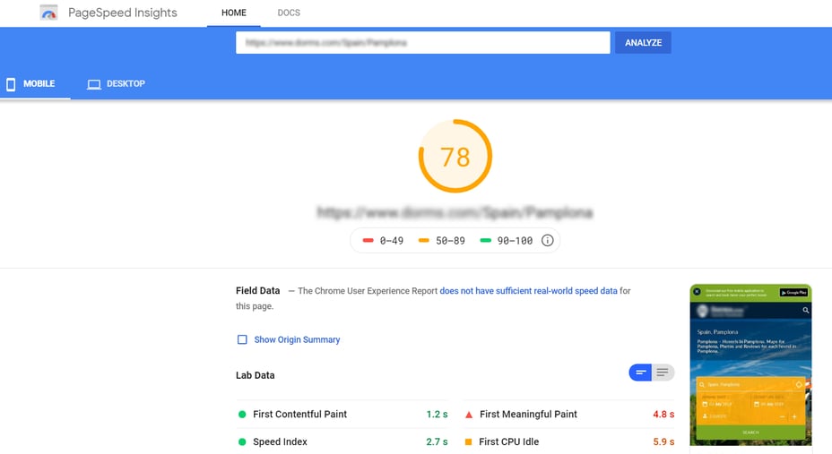The width and height of the screenshot is (832, 454).
Task: Open the score range info icon
Action: pyautogui.click(x=547, y=241)
